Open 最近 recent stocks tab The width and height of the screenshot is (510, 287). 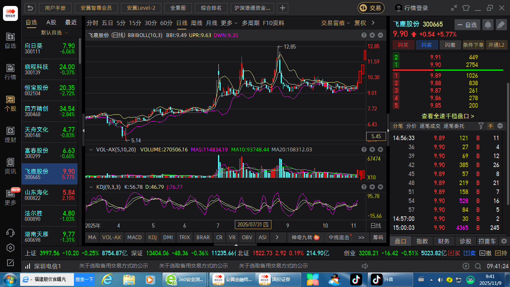point(71,22)
